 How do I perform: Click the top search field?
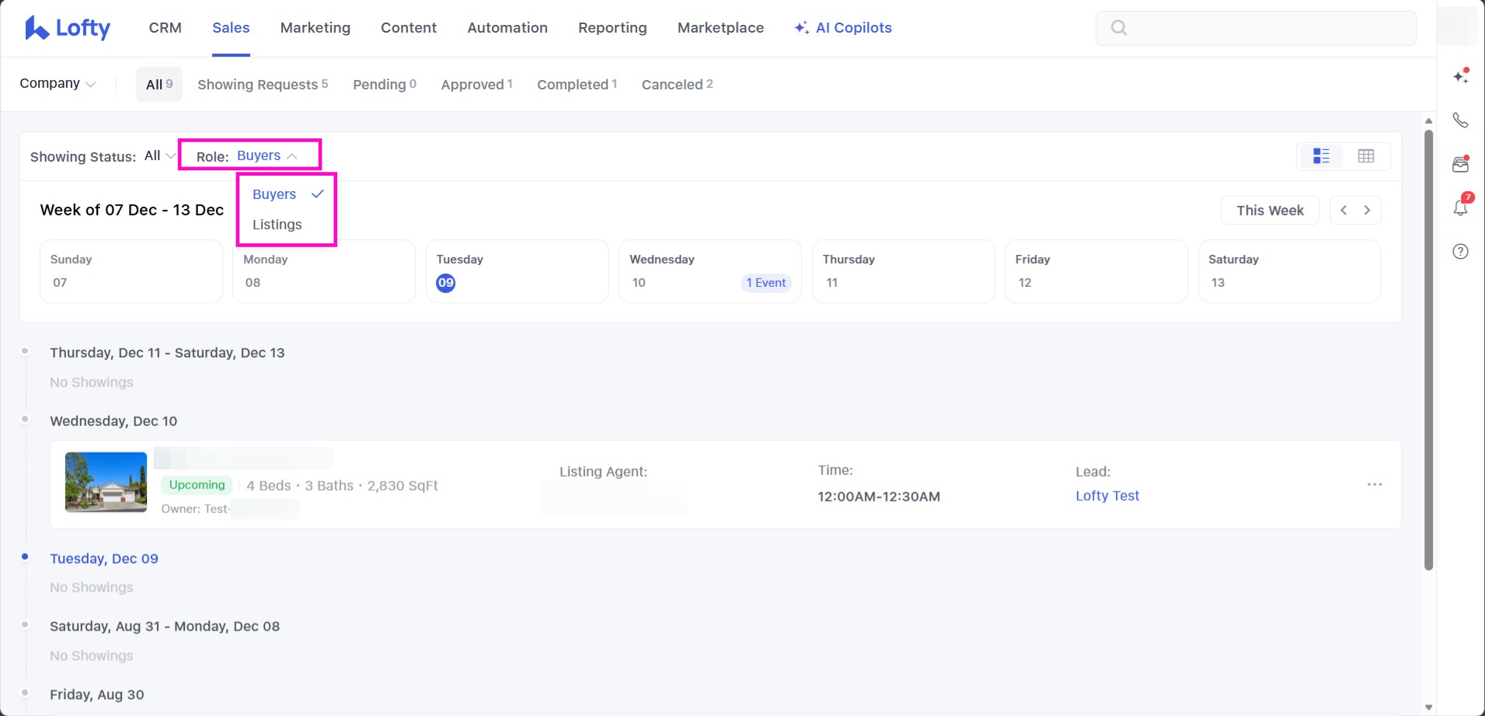[1255, 28]
